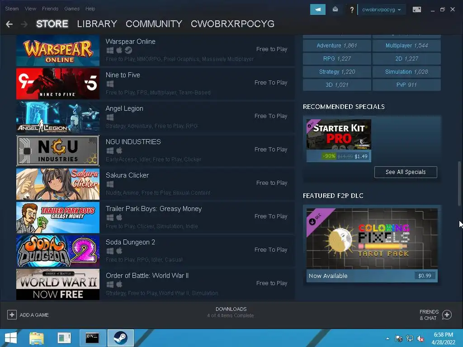Open the Friends menu
The image size is (463, 347).
(50, 9)
